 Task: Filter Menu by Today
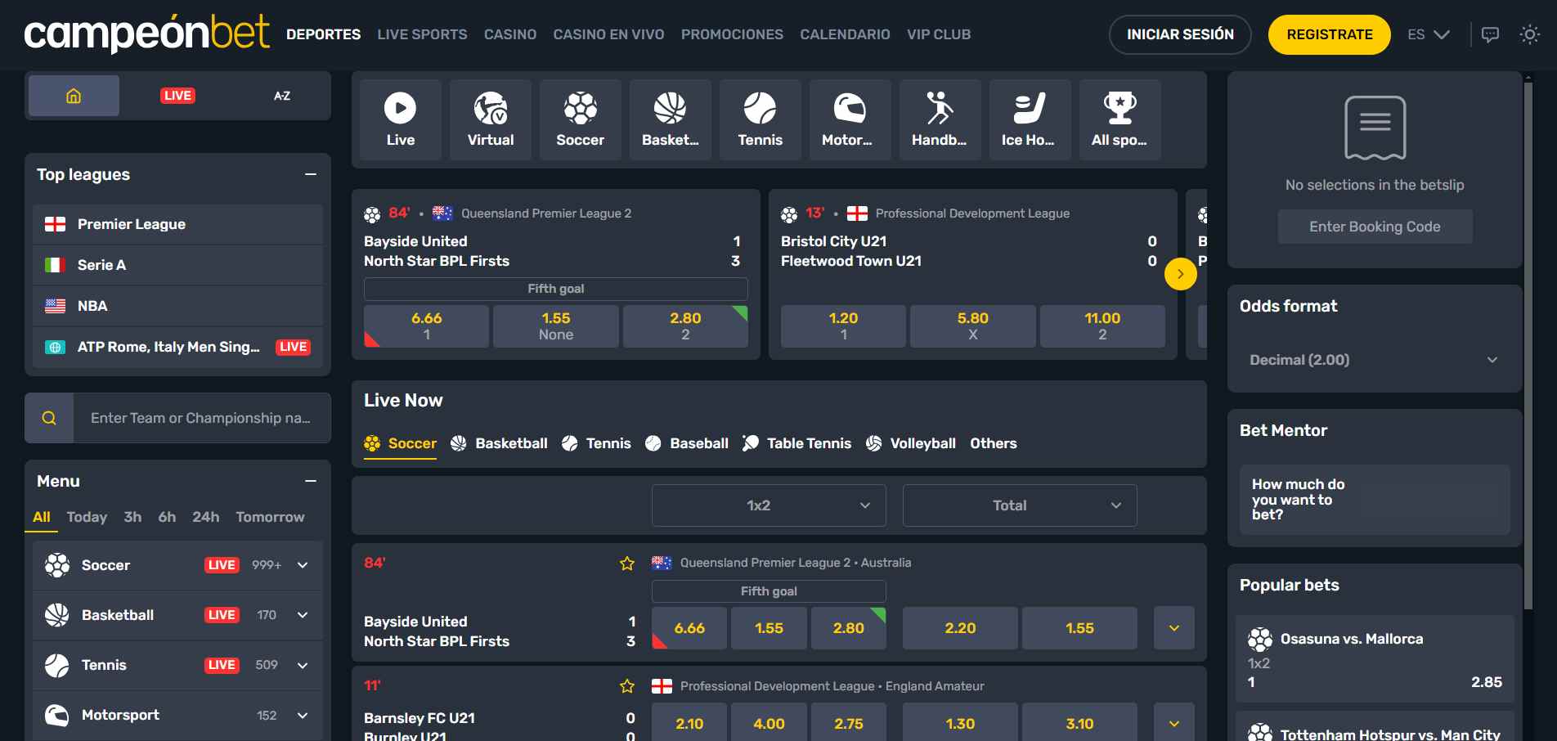(87, 517)
